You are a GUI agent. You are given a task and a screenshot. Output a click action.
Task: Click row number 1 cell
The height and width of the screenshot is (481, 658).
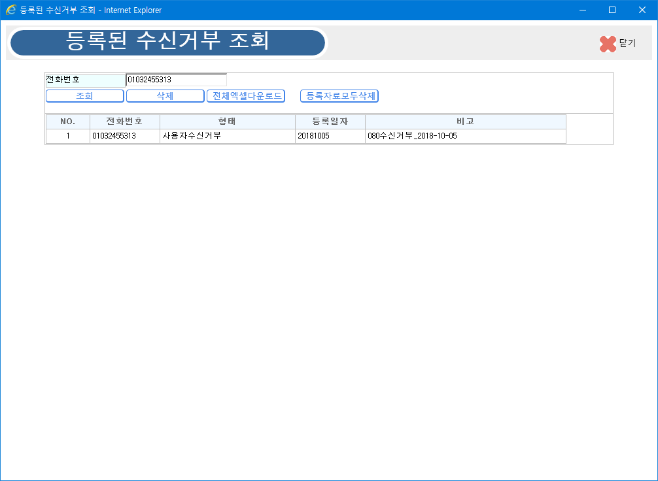point(68,137)
